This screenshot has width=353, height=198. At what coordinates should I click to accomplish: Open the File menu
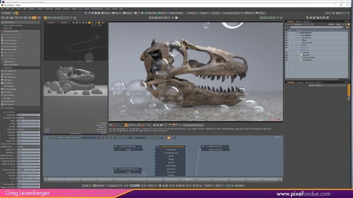click(x=2, y=9)
